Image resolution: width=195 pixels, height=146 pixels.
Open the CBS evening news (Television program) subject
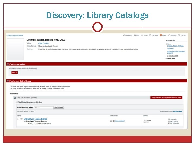(x=176, y=52)
